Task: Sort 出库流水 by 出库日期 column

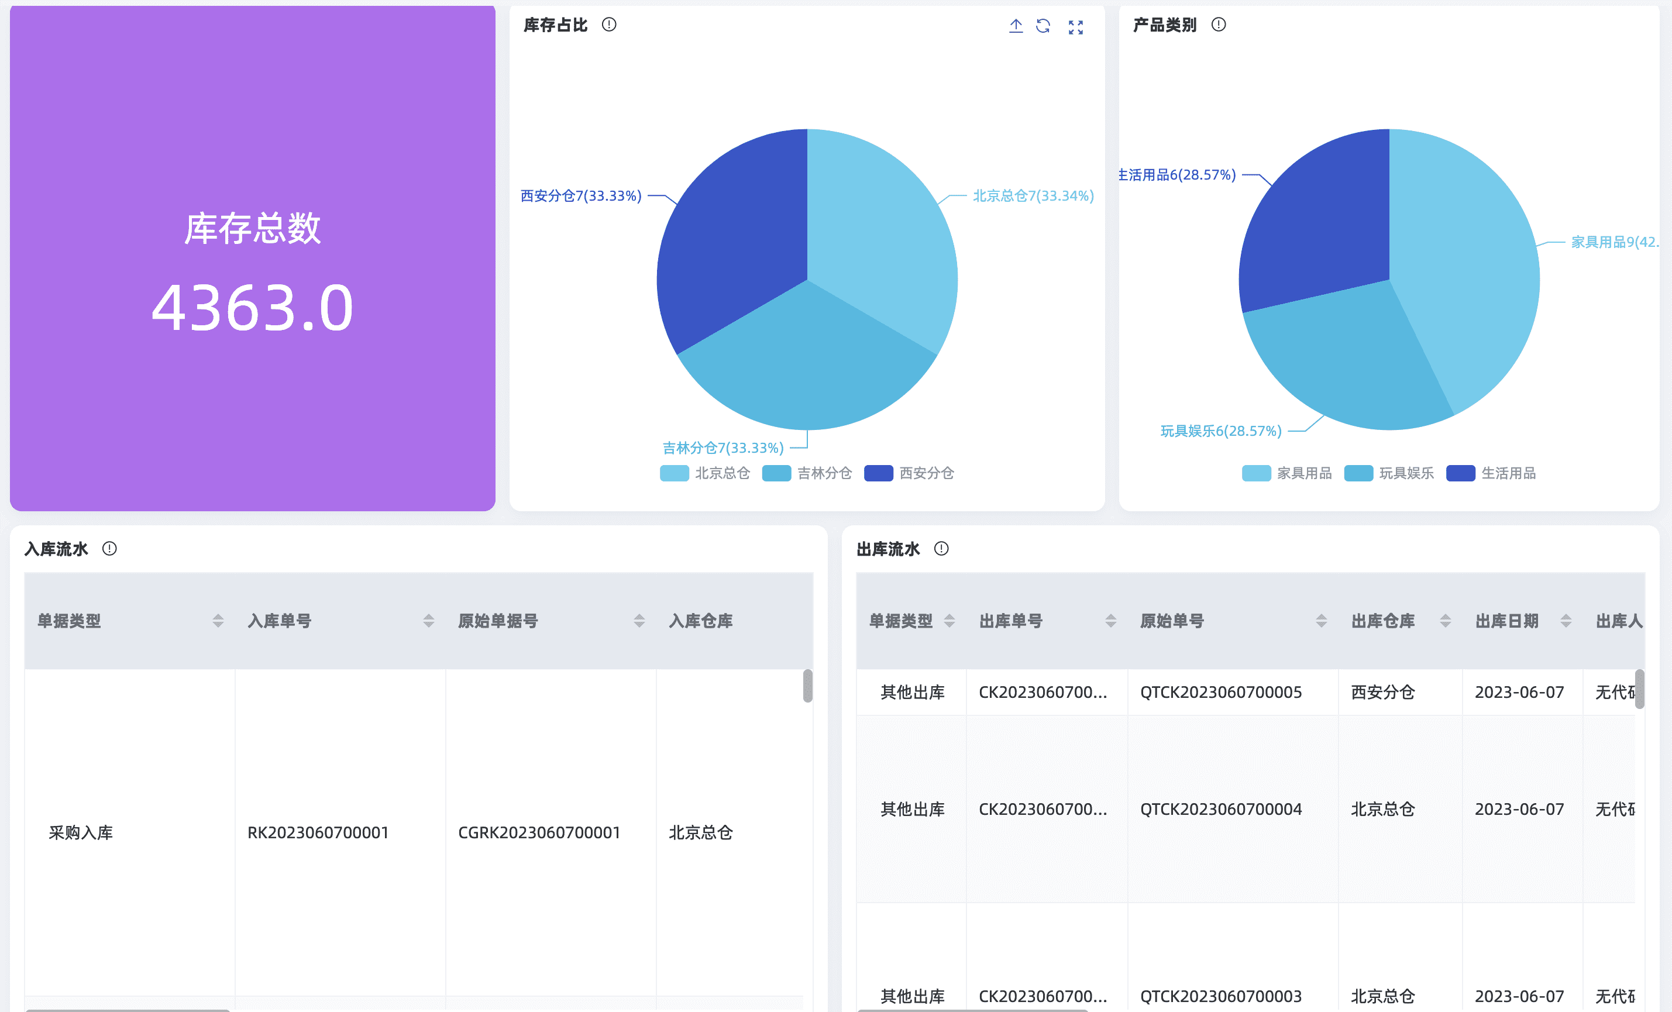Action: [1566, 621]
